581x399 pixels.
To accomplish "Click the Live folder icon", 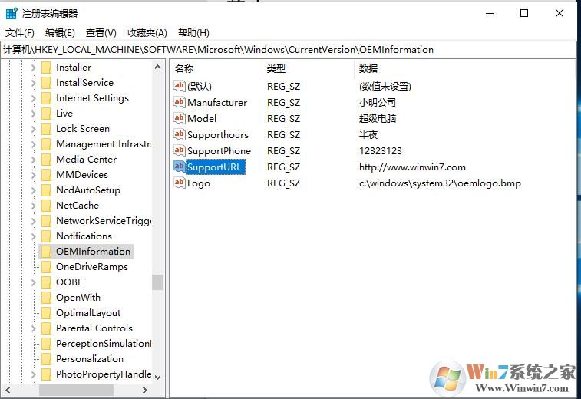I will (47, 114).
